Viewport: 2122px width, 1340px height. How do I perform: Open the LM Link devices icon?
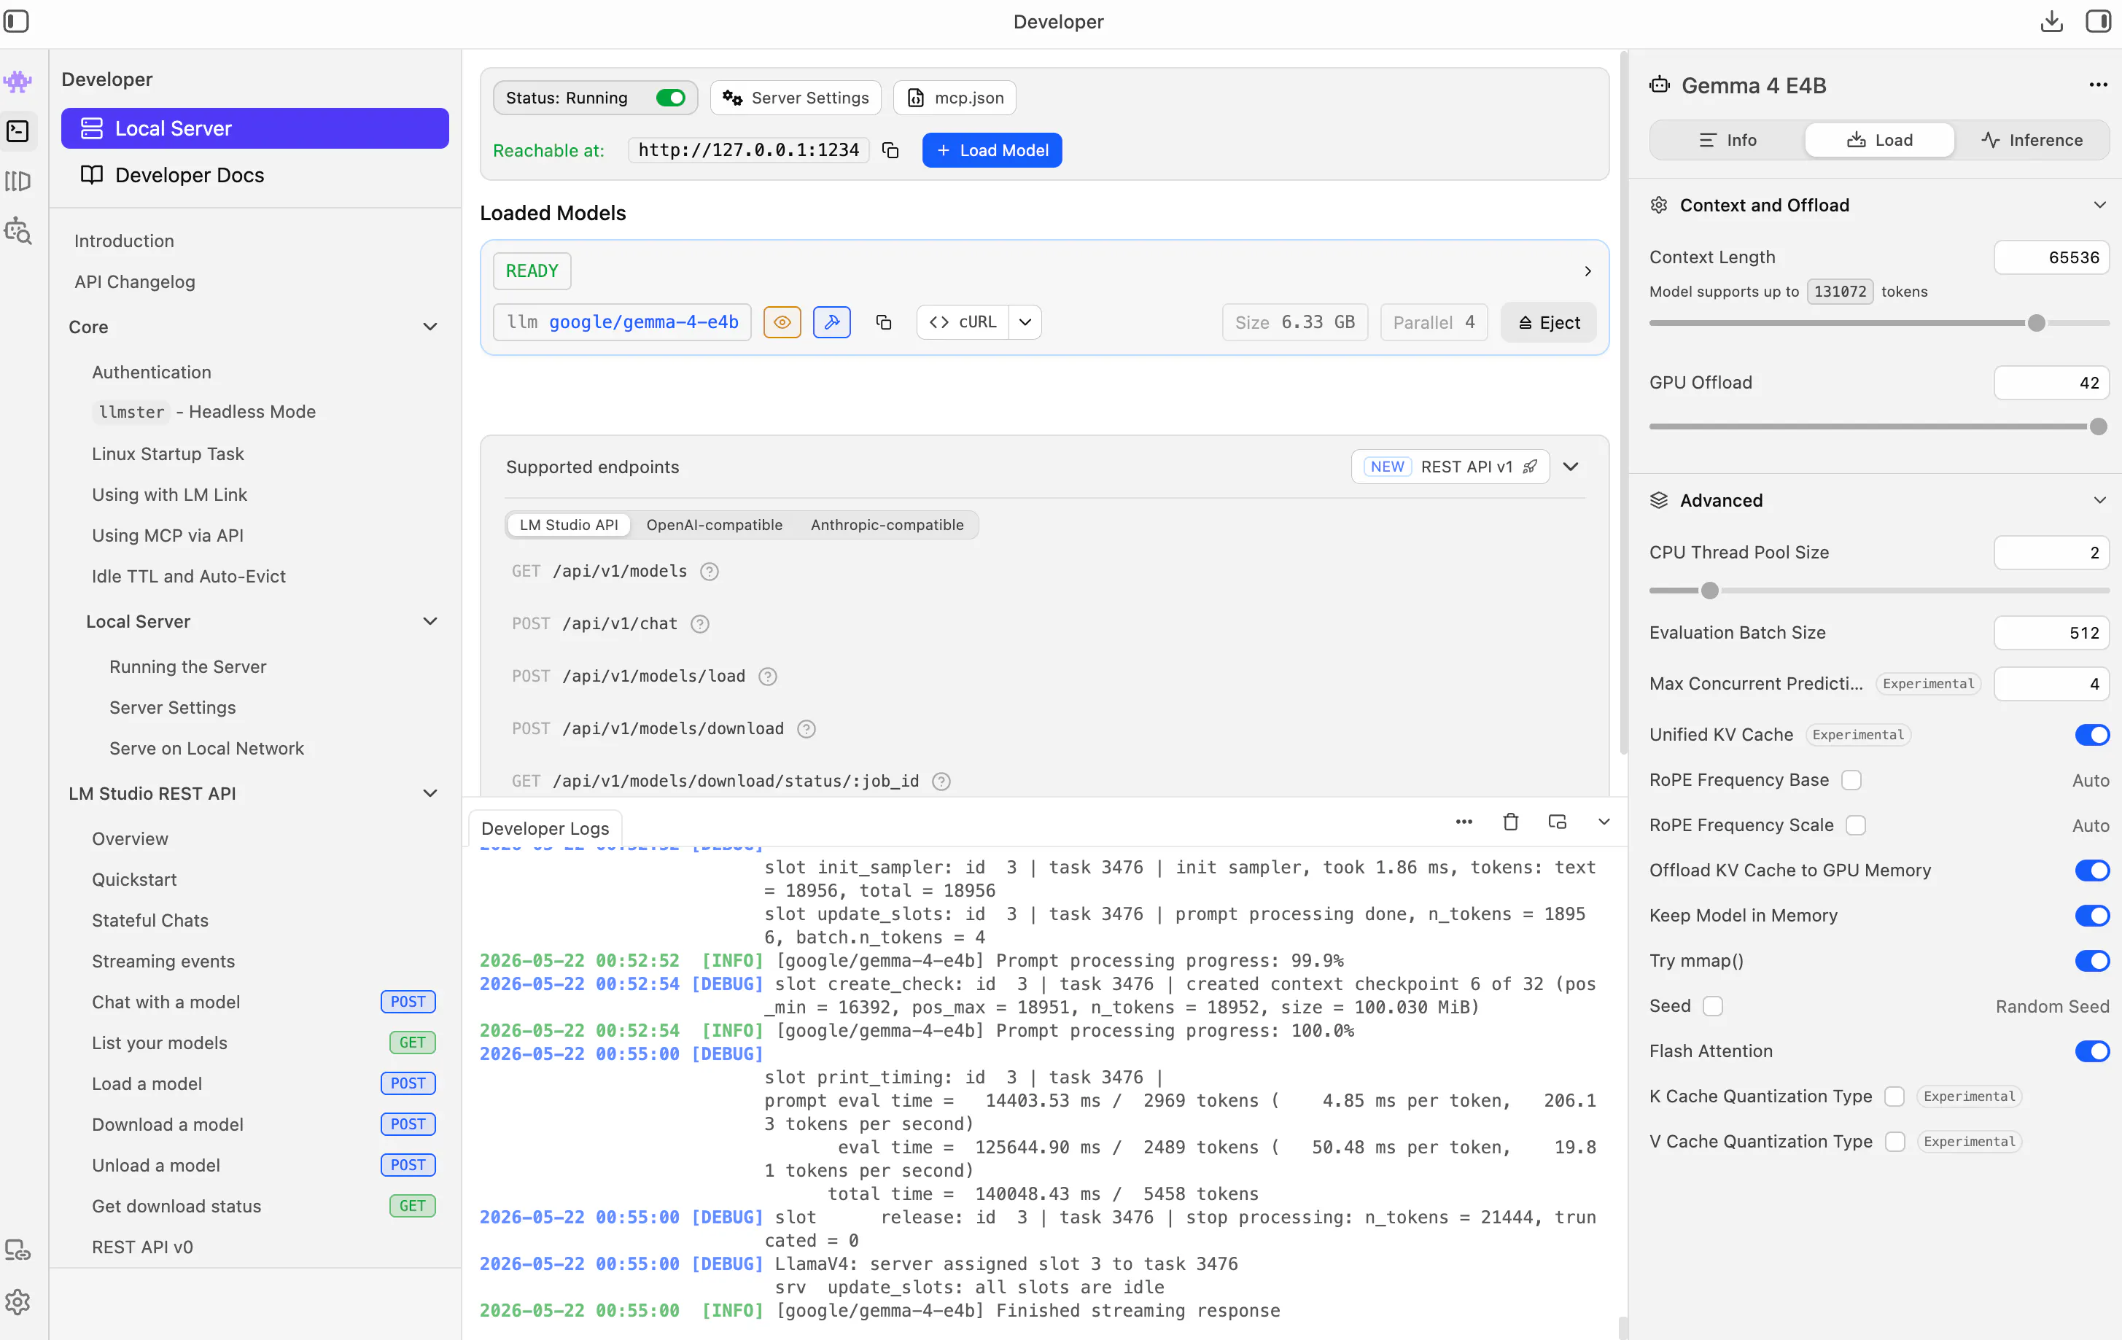(x=18, y=1250)
